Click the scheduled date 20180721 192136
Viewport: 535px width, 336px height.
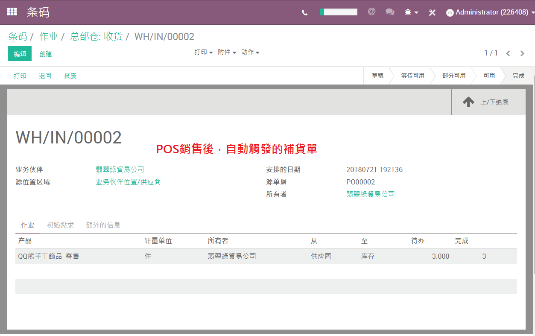(374, 169)
